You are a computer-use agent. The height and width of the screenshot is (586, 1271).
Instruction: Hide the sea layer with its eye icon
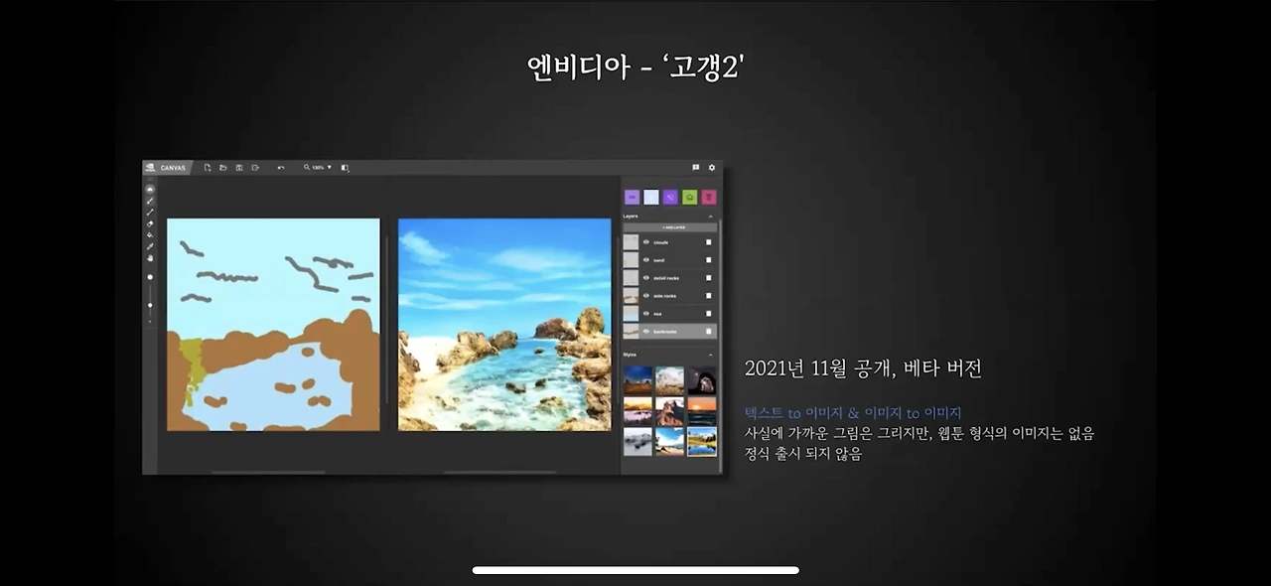646,314
